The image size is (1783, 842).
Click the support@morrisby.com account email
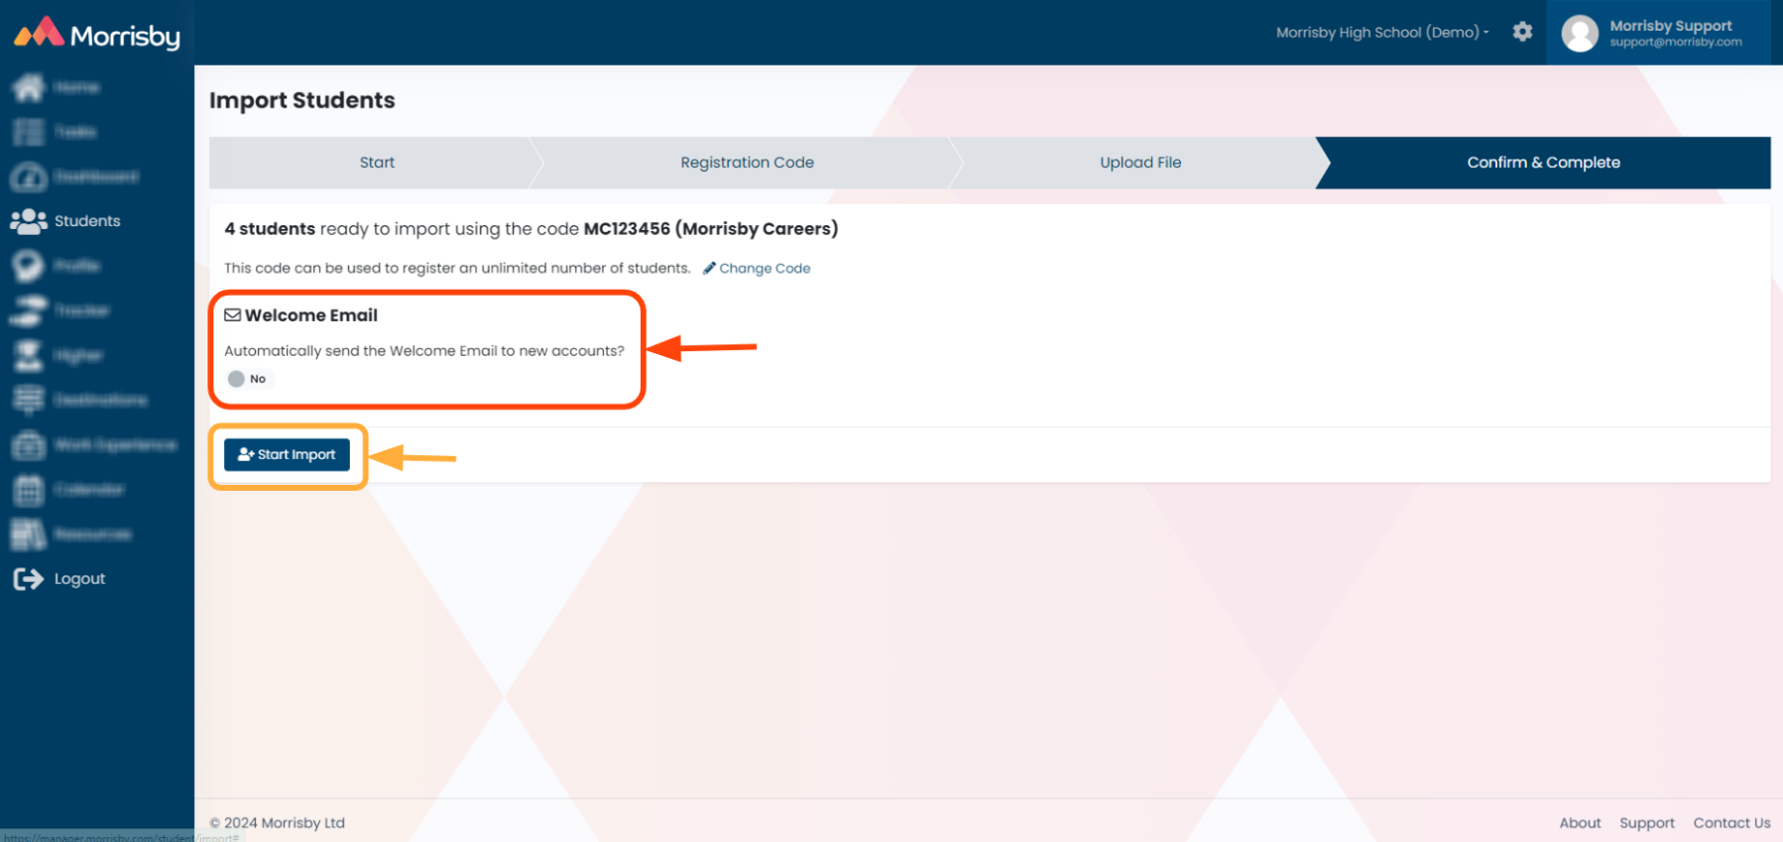1676,43
